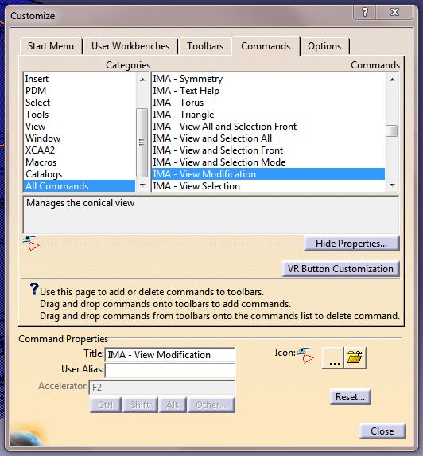Click the Hide Properties button
Image resolution: width=423 pixels, height=456 pixels.
tap(351, 244)
